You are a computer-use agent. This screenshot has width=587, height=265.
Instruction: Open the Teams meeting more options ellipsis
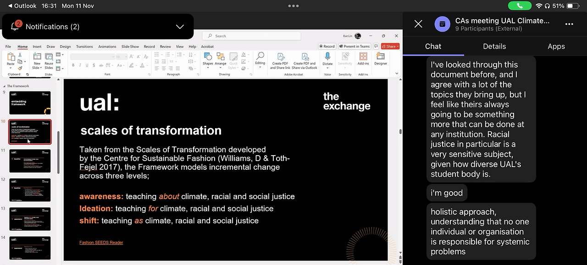[569, 24]
